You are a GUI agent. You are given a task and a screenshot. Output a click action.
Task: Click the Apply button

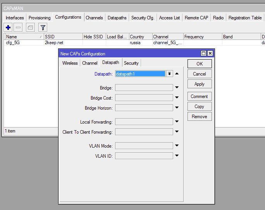point(199,84)
